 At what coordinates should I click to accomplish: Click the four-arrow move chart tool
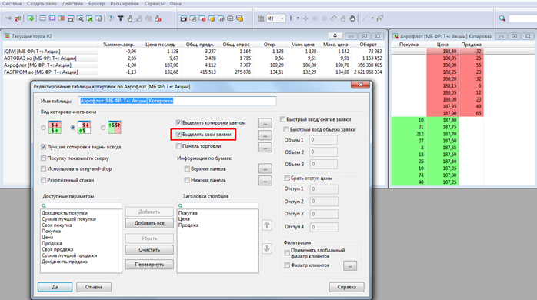(306, 18)
